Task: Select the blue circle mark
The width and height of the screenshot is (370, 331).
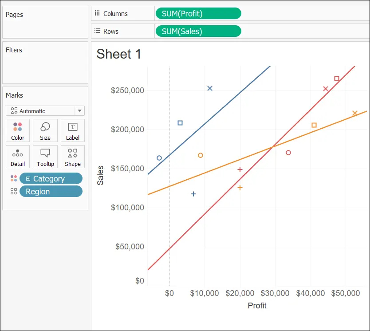Action: [x=159, y=158]
